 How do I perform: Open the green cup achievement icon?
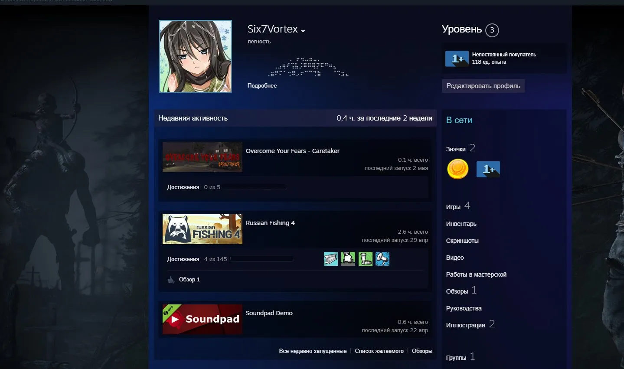366,259
